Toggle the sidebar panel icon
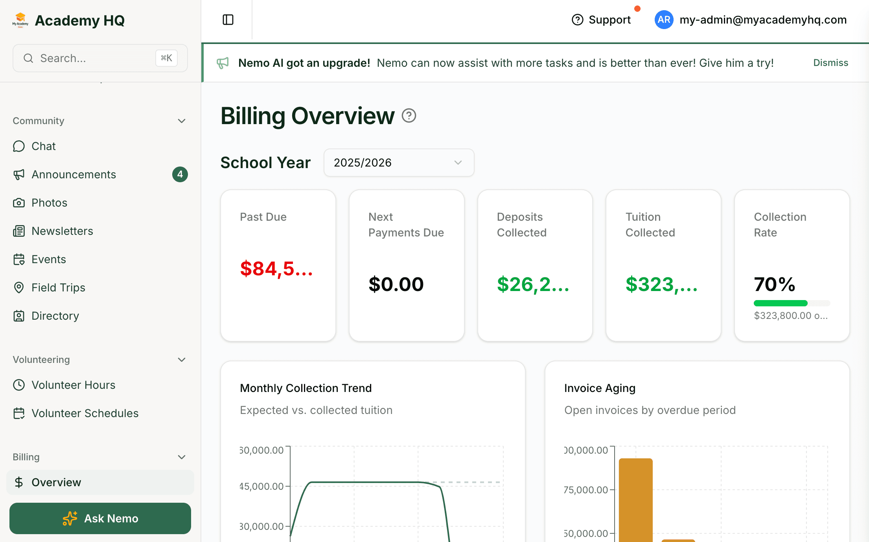 228,20
